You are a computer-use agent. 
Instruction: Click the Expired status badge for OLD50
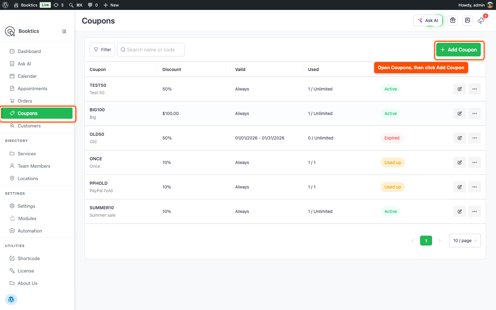392,138
